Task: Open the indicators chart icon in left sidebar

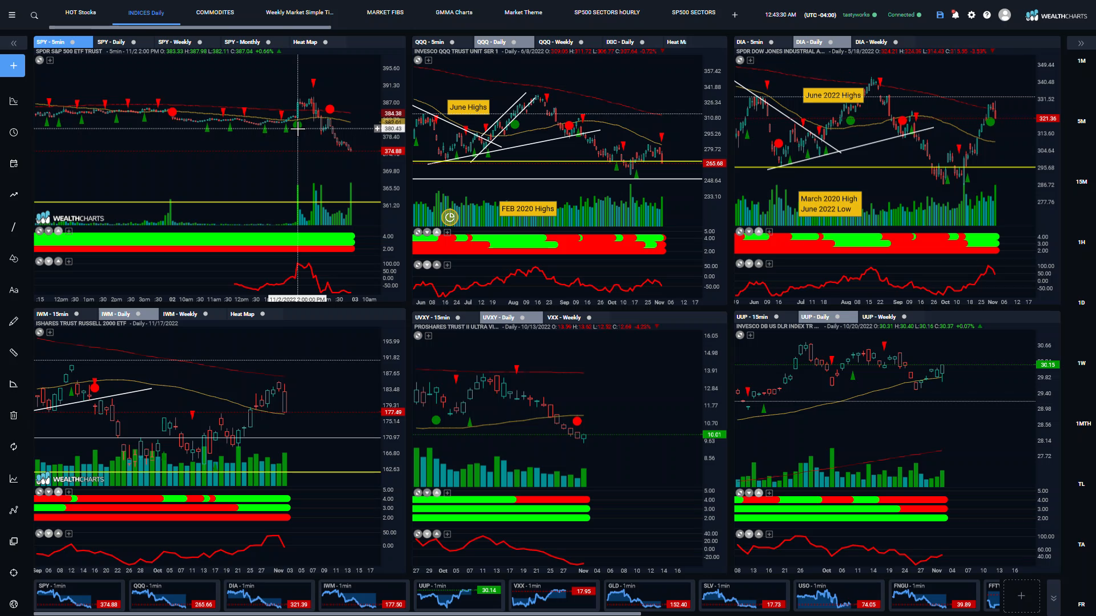Action: [x=14, y=101]
